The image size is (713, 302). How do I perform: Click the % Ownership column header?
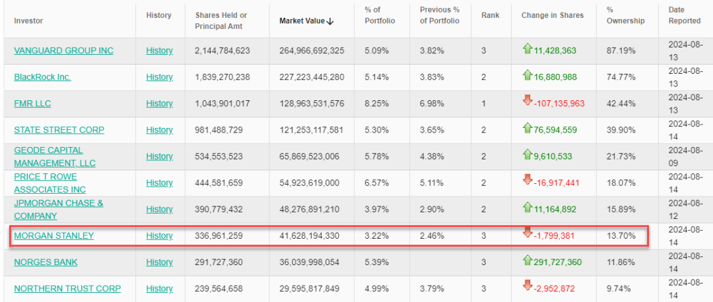[x=626, y=15]
